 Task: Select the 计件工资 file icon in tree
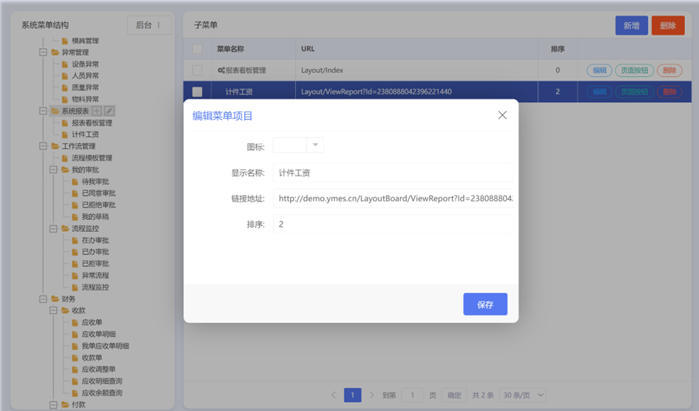point(64,135)
